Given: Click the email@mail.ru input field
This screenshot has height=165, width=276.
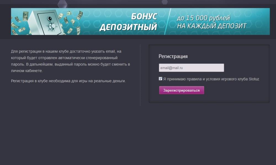Looking at the screenshot, I should click(x=191, y=68).
